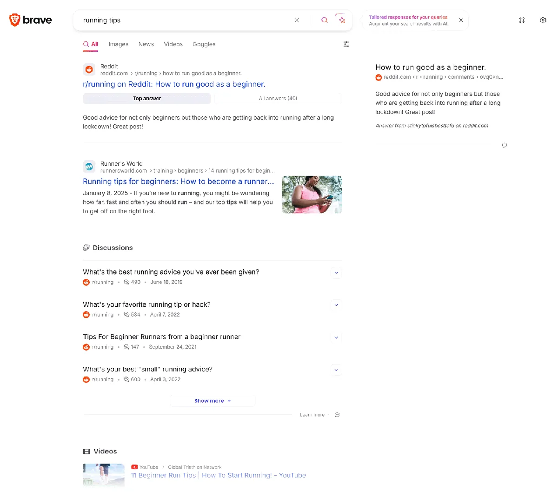Submit search with magnifier icon
The image size is (558, 492).
(325, 20)
